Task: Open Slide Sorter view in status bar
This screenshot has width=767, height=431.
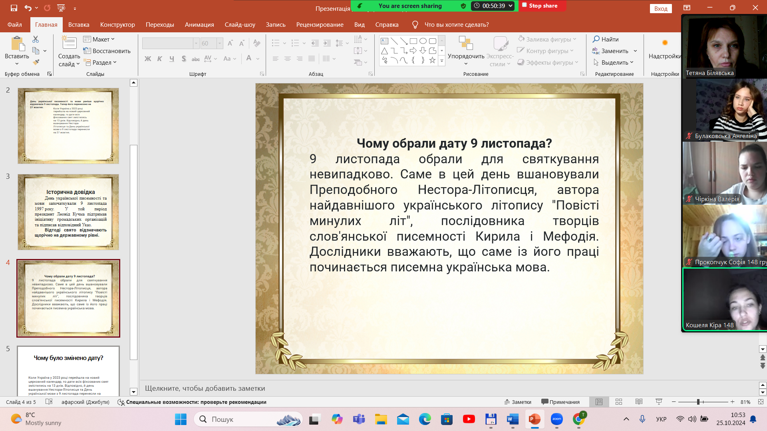Action: pos(619,402)
